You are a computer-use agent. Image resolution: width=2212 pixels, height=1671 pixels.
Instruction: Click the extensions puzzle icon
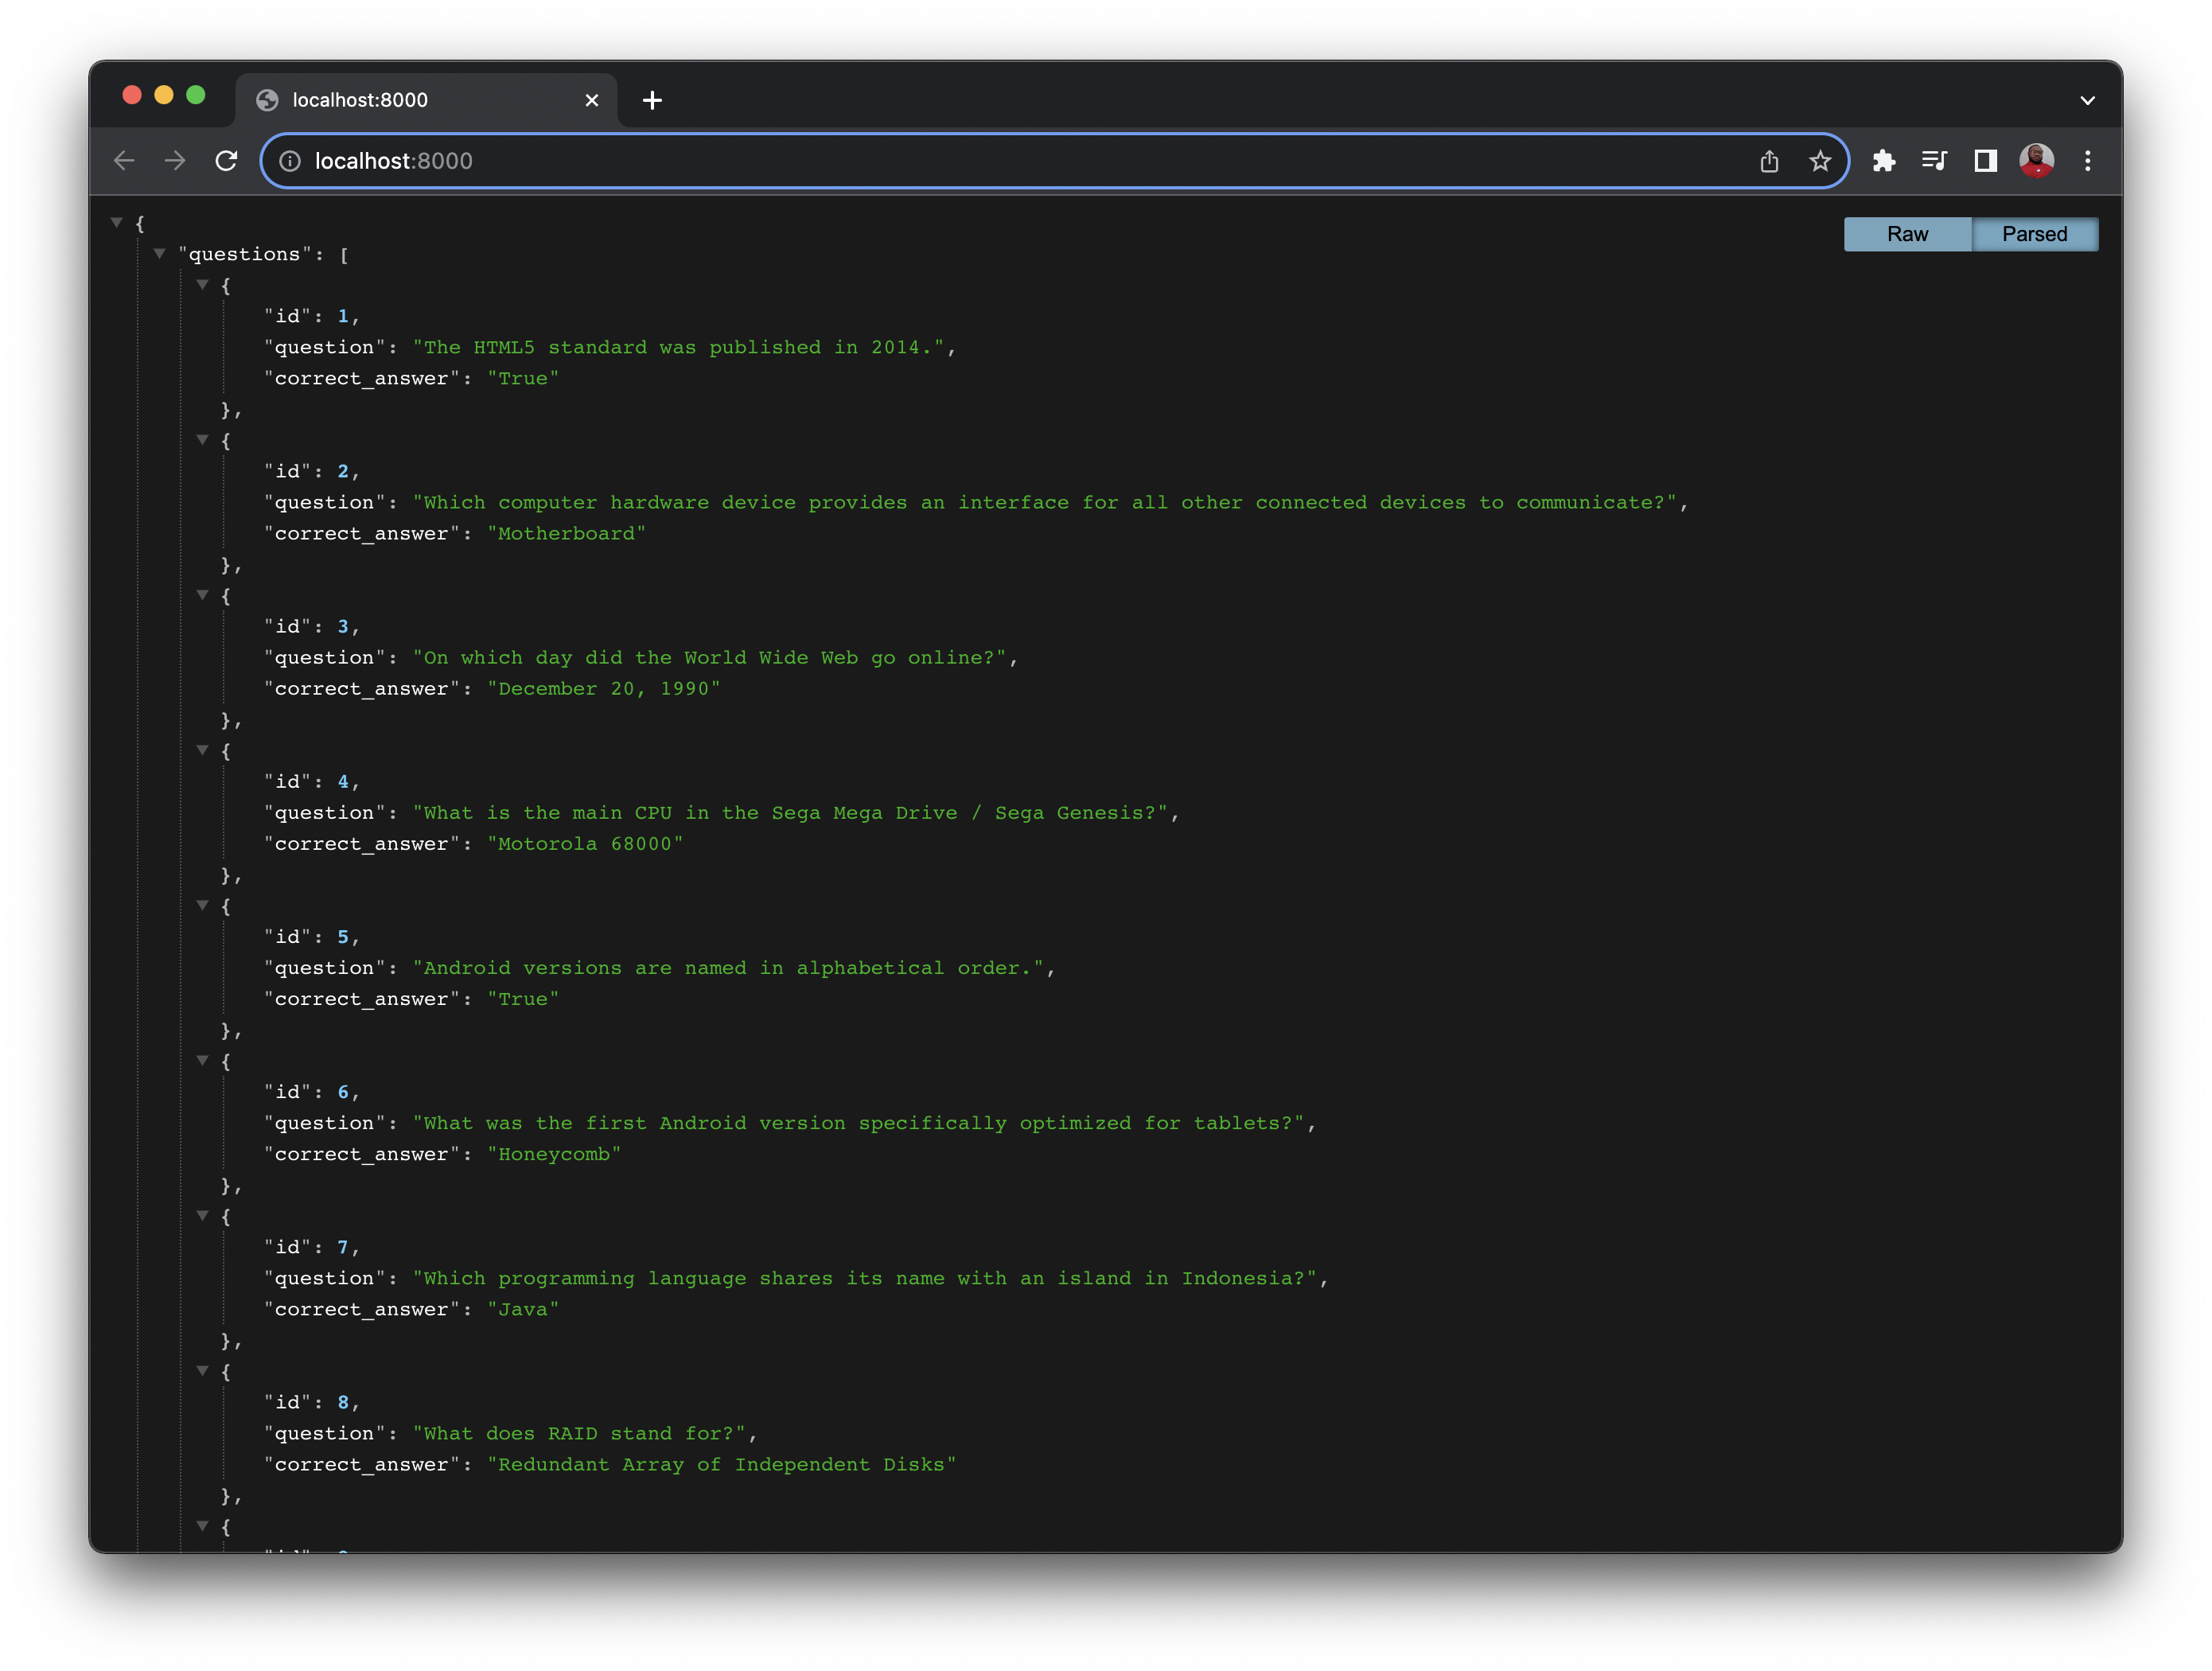1884,160
